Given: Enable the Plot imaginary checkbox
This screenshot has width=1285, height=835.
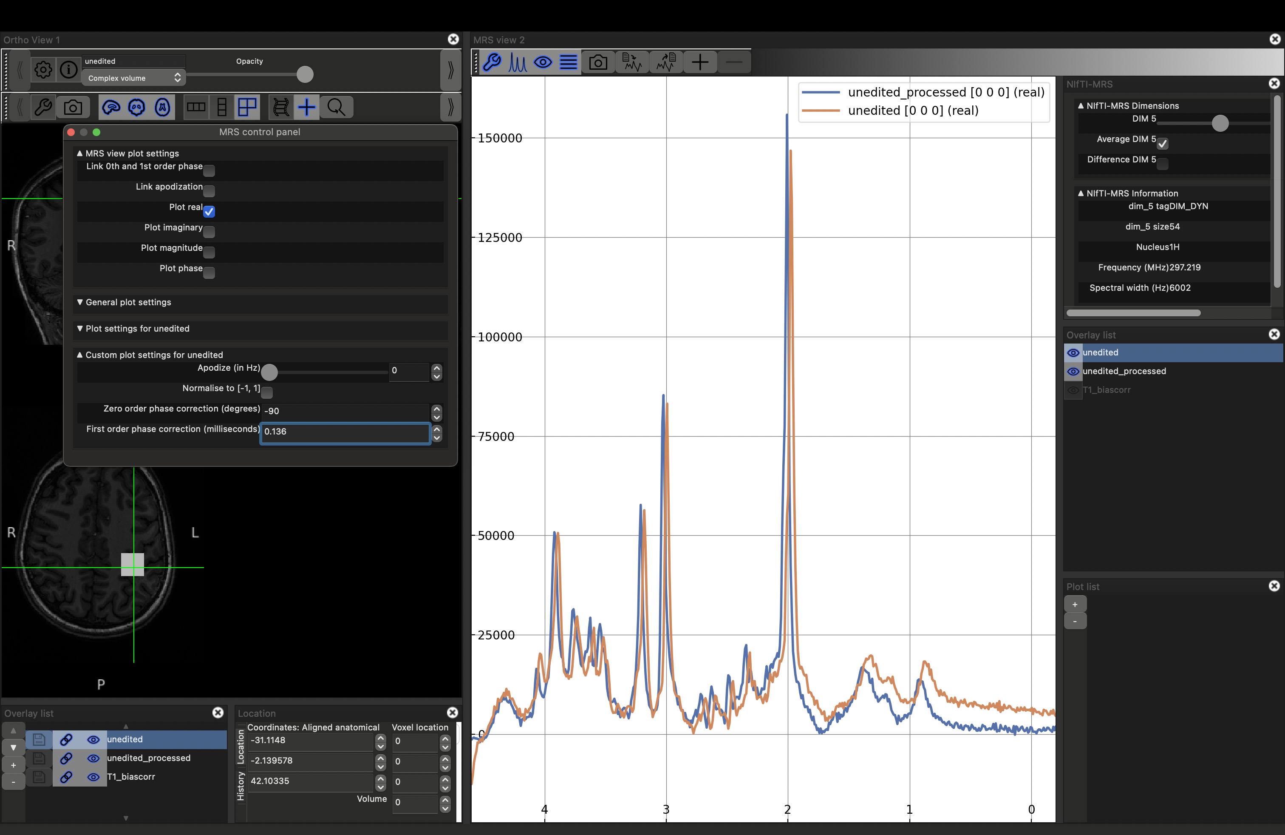Looking at the screenshot, I should click(209, 232).
